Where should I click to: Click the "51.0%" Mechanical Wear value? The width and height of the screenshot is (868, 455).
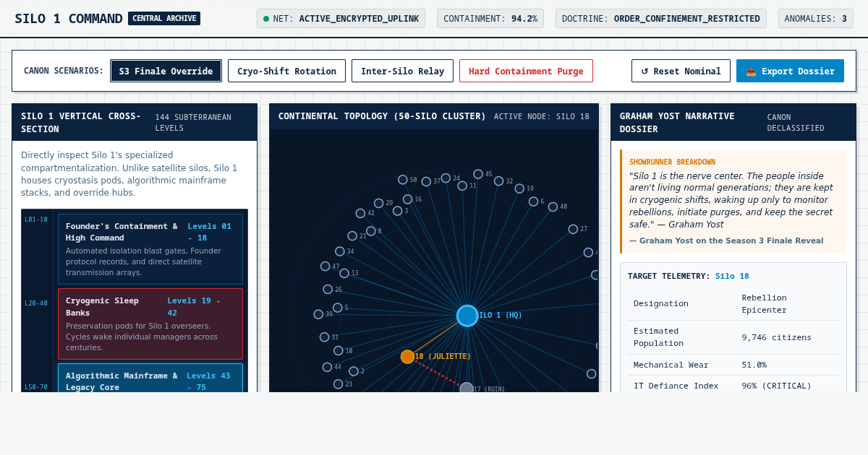[x=754, y=365]
